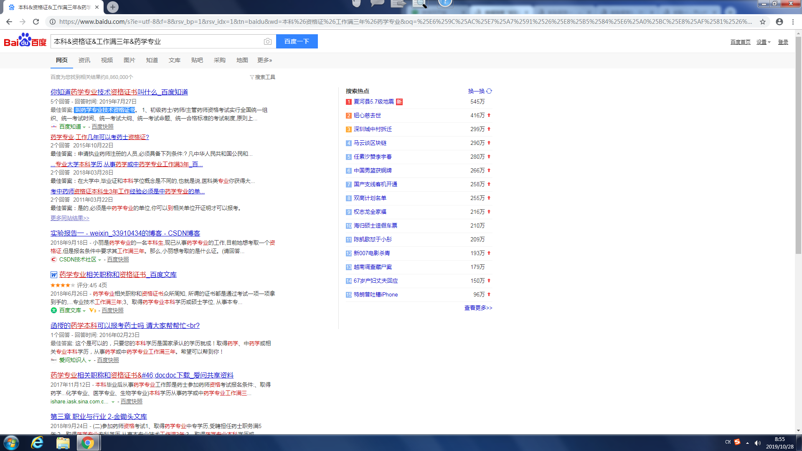Open the Chrome profile account icon
The height and width of the screenshot is (451, 802).
pyautogui.click(x=779, y=22)
